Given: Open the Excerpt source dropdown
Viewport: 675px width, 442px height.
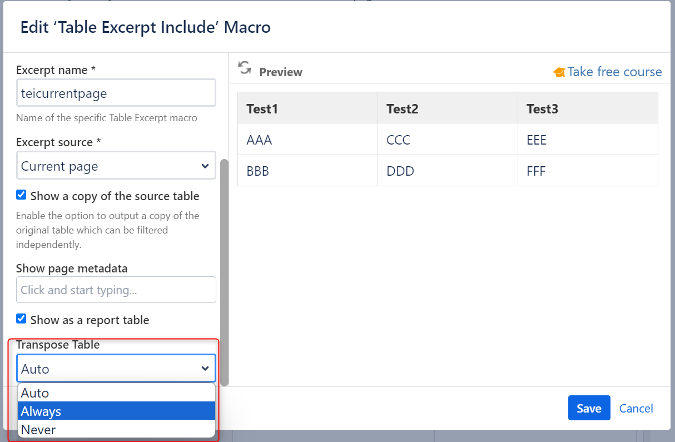Looking at the screenshot, I should (116, 166).
